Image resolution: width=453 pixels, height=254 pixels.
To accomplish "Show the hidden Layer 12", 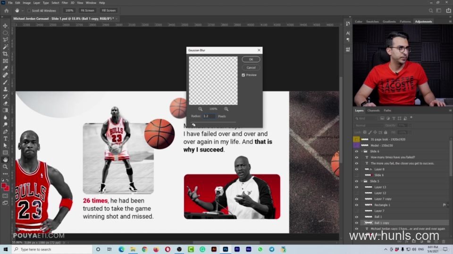I will pos(357,193).
